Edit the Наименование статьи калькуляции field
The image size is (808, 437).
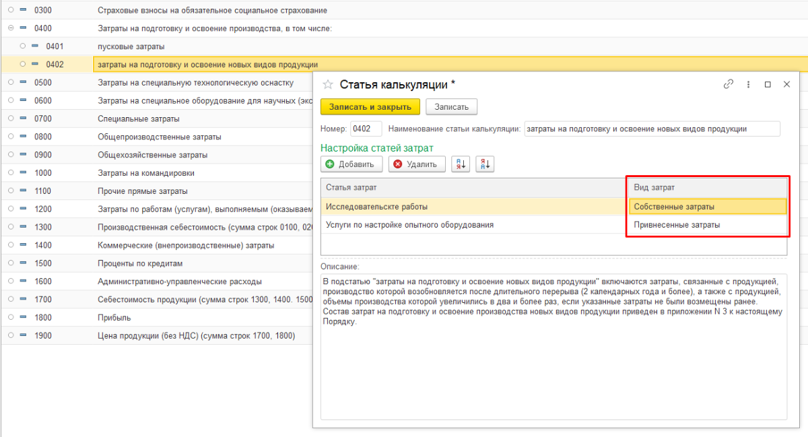652,129
